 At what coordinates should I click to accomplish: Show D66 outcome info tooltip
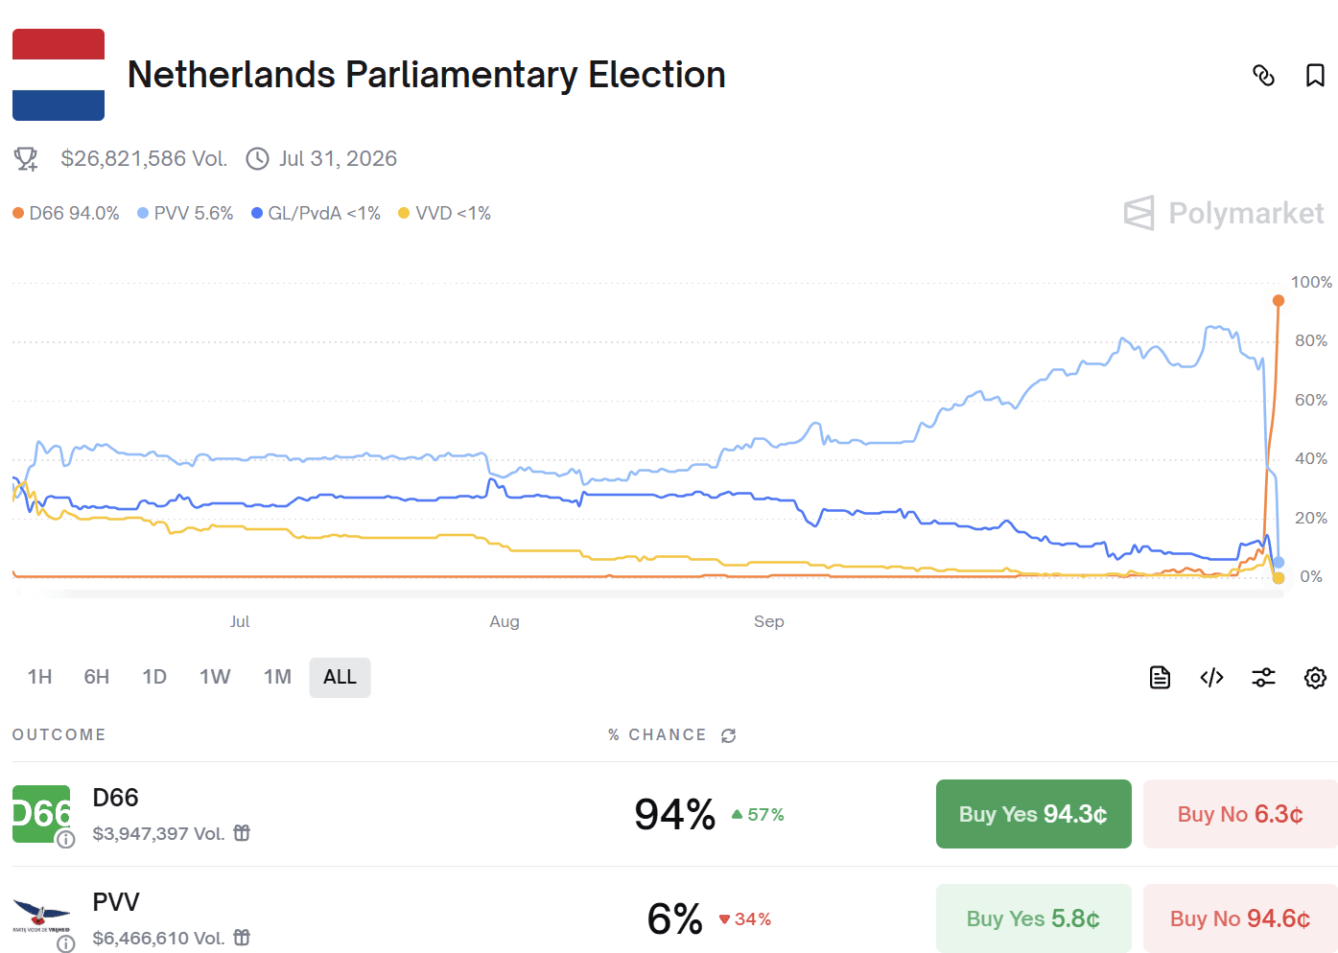[64, 841]
